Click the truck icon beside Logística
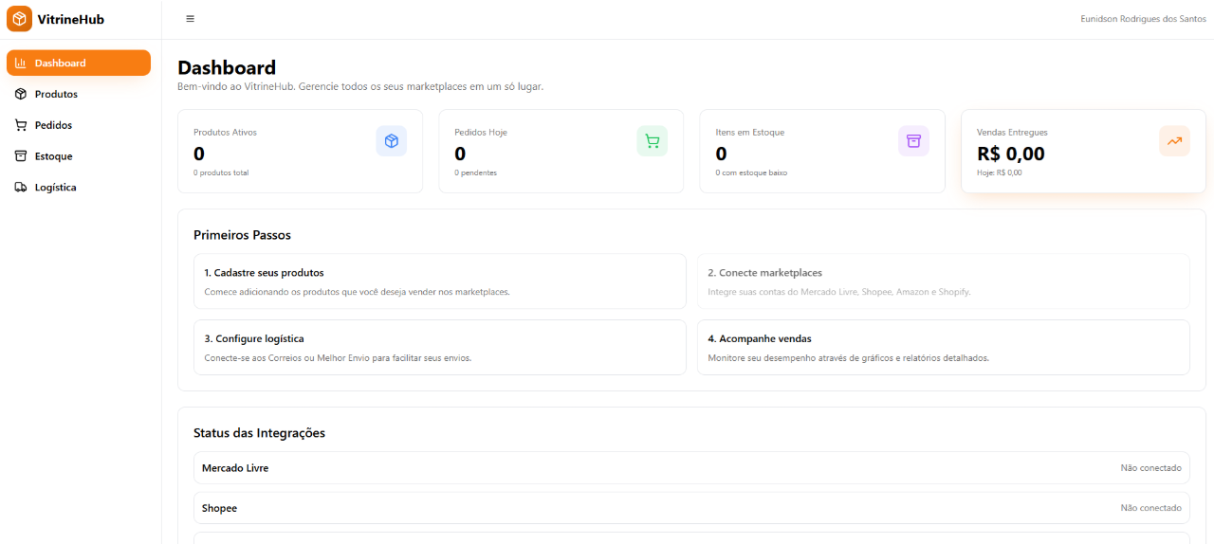 (21, 188)
